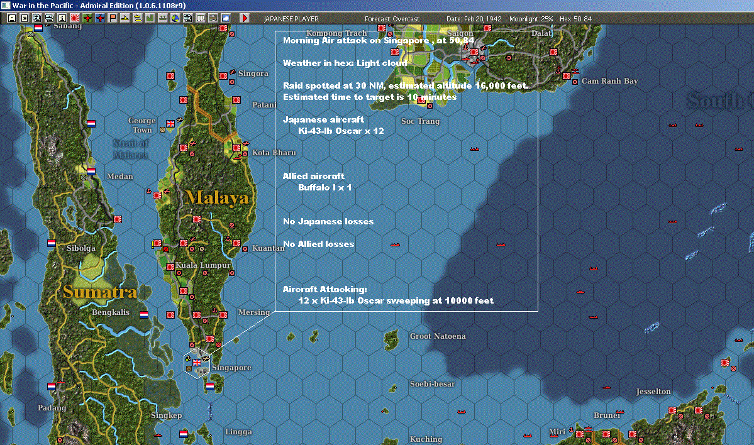Screen dimensions: 754x445
Task: Click the Kuching map label
Action: coord(426,439)
